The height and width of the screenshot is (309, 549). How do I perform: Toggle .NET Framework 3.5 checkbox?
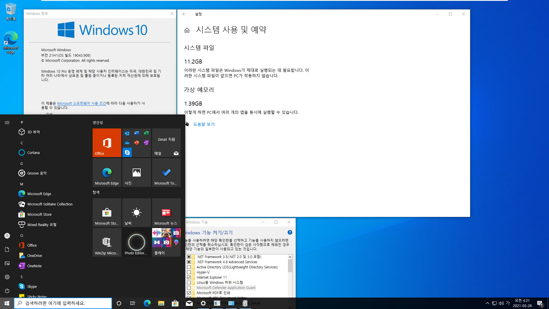189,257
